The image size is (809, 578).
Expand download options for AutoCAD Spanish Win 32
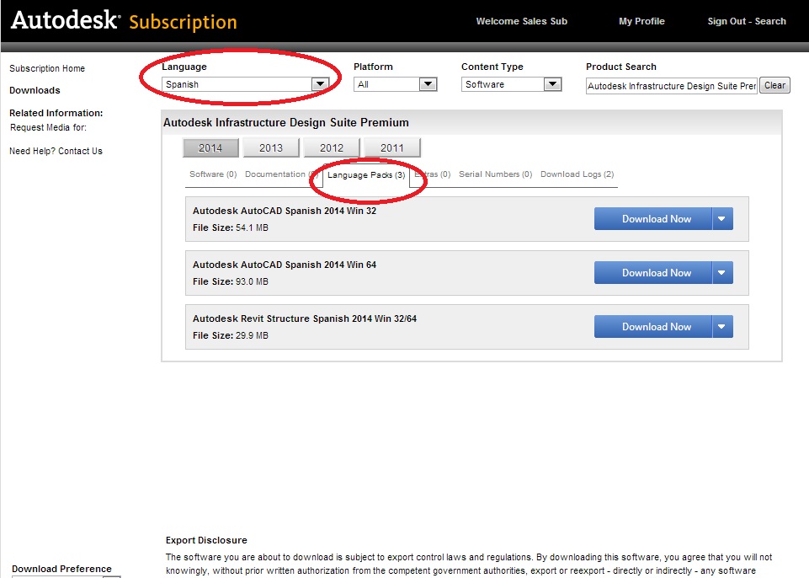(x=722, y=219)
